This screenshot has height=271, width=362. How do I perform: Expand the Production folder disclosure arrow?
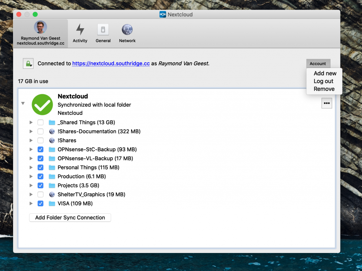(31, 177)
